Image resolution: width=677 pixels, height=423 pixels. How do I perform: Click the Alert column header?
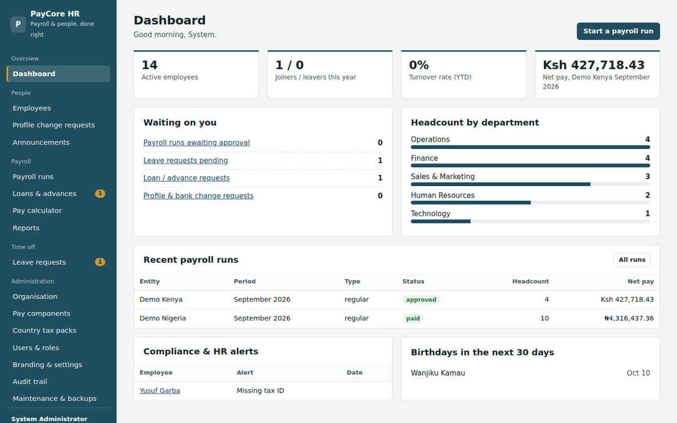coord(245,373)
